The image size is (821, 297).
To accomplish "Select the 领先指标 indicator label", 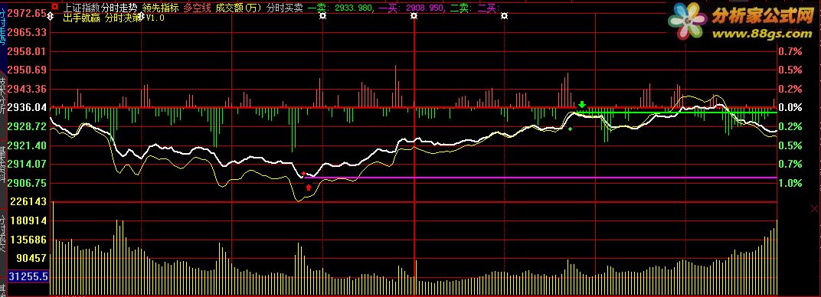I will [x=160, y=8].
